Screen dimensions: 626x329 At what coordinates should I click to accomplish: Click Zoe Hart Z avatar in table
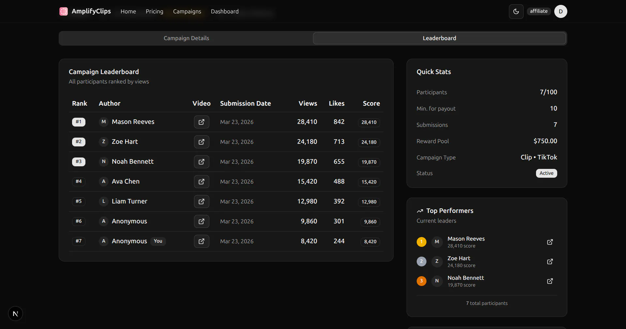[104, 142]
